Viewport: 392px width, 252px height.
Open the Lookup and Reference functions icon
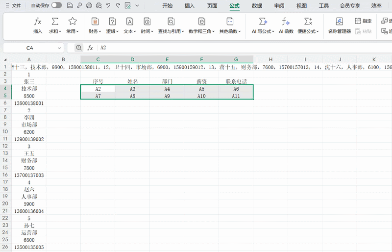tap(171, 22)
